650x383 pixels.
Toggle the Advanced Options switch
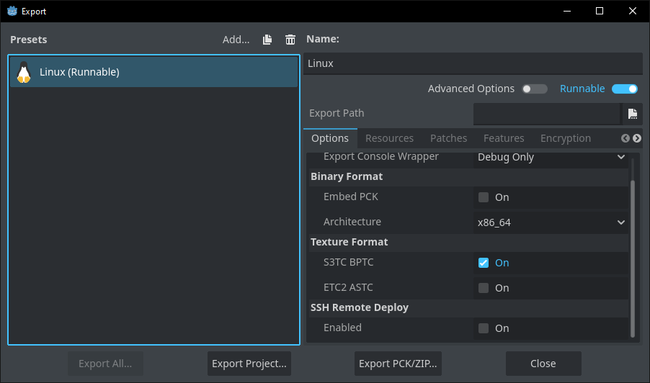click(535, 89)
